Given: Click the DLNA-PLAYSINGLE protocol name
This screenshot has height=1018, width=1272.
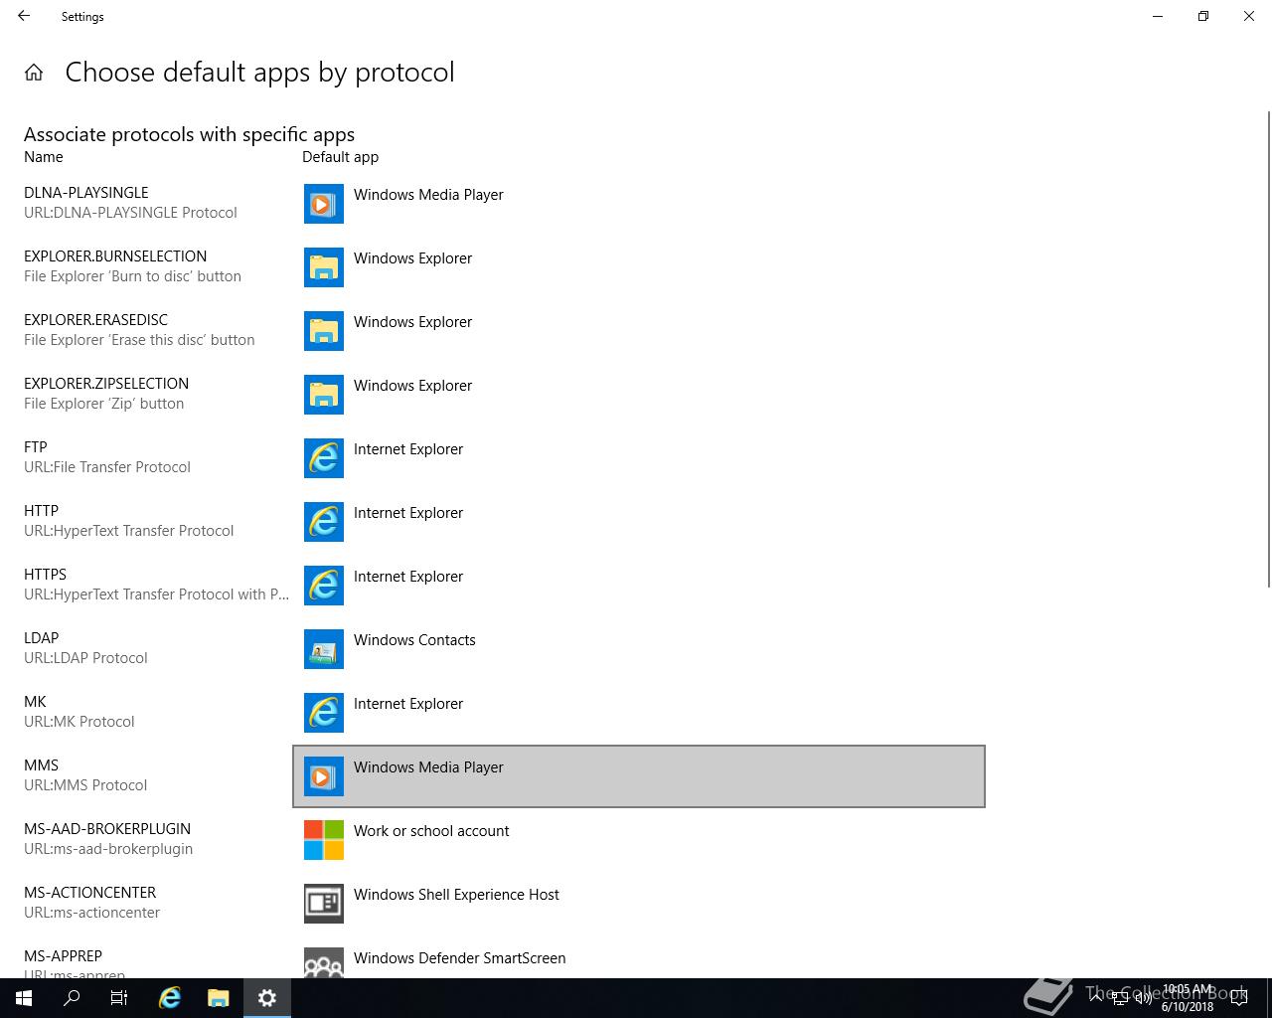Looking at the screenshot, I should click(86, 193).
